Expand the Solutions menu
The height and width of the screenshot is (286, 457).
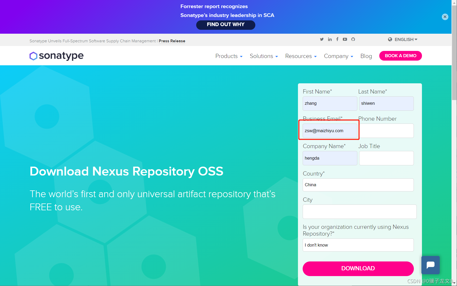tap(264, 56)
